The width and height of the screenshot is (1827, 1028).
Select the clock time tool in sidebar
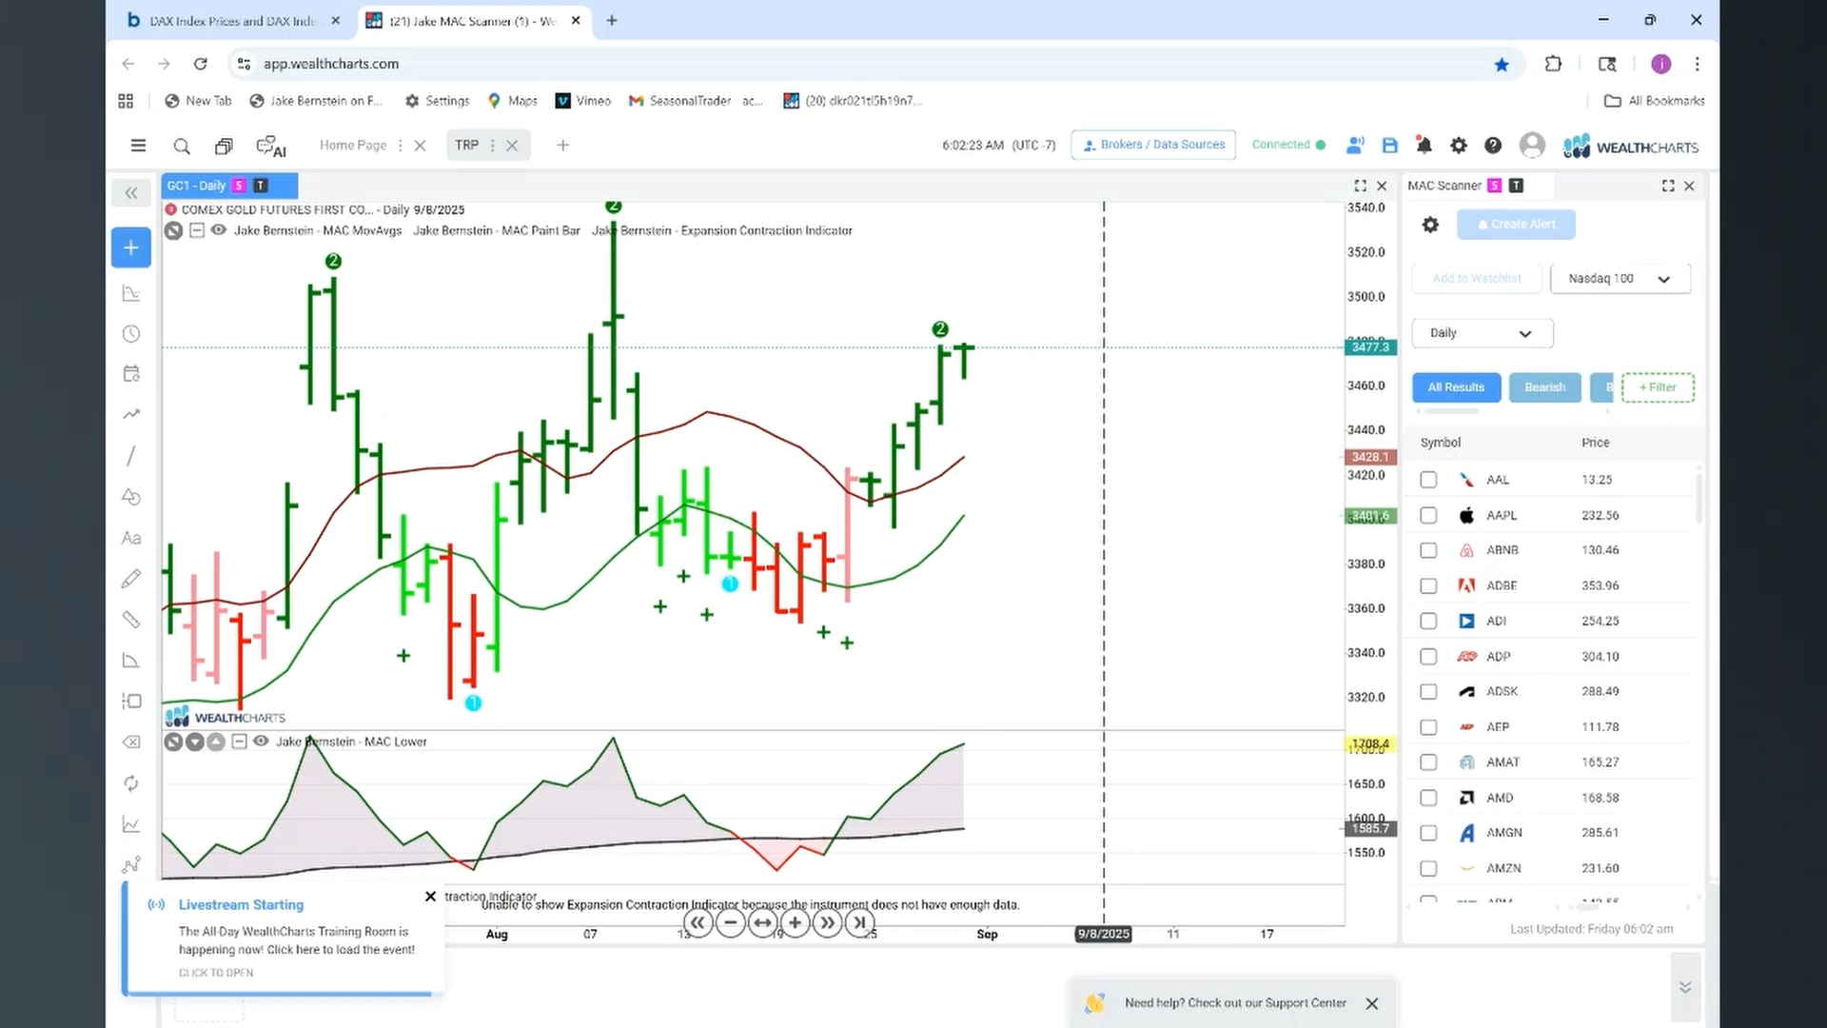coord(131,334)
